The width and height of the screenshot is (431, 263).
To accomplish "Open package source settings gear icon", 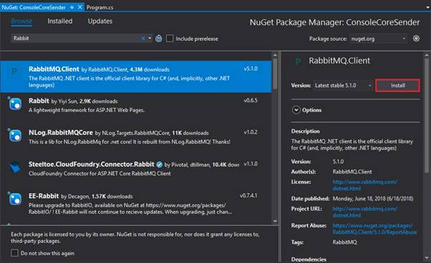I will (x=416, y=39).
